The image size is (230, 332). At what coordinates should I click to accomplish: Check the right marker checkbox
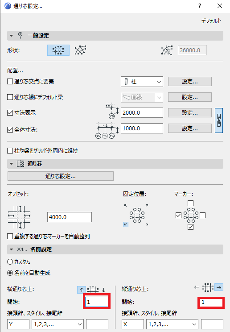202,216
